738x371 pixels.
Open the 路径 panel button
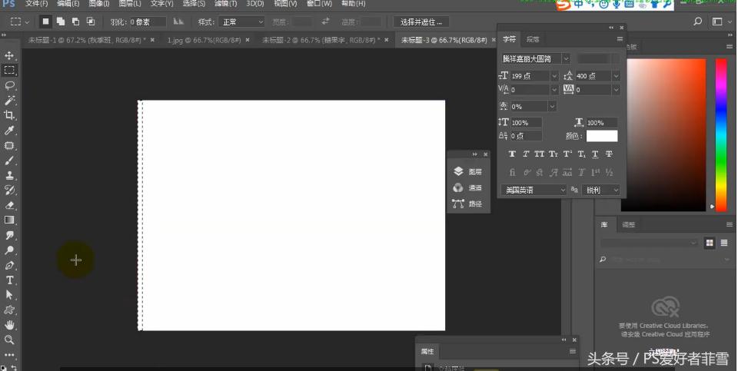pos(467,204)
